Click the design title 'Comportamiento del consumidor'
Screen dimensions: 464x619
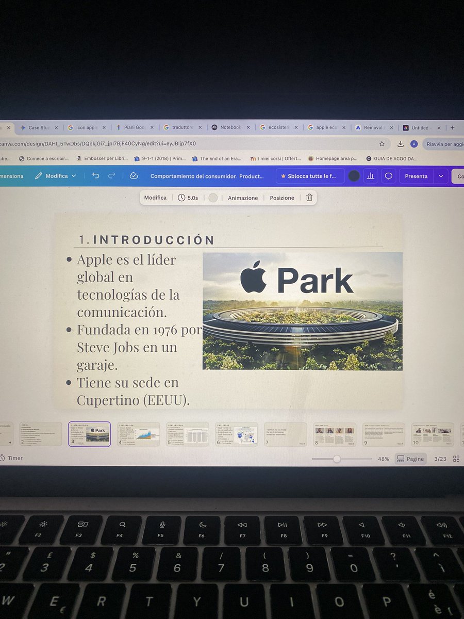click(x=207, y=176)
